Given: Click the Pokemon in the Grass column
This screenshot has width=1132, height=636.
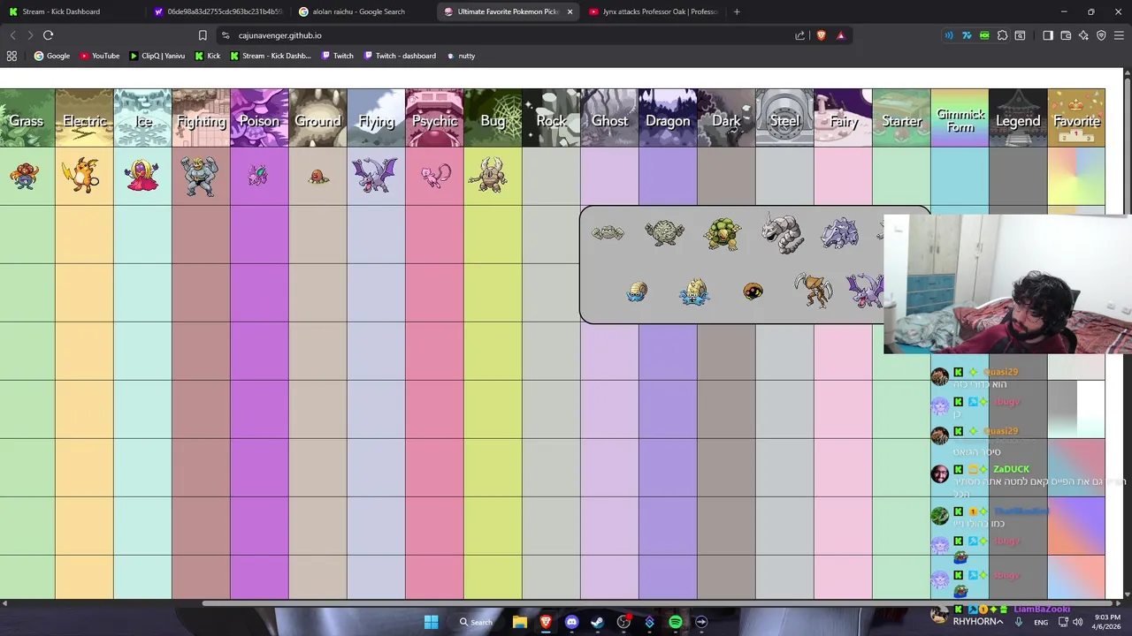Looking at the screenshot, I should pyautogui.click(x=25, y=176).
